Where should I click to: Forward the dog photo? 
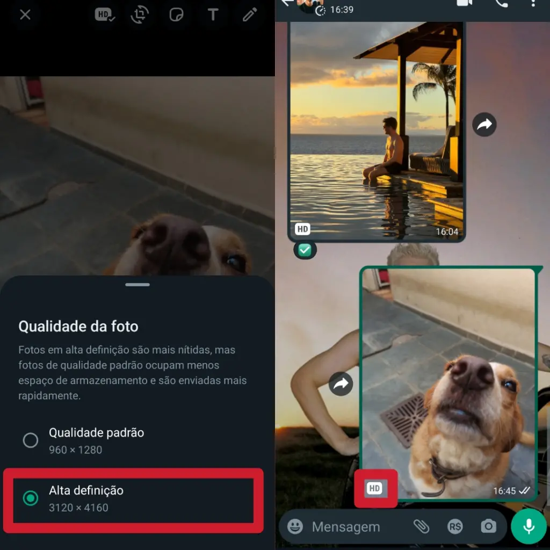pyautogui.click(x=341, y=384)
